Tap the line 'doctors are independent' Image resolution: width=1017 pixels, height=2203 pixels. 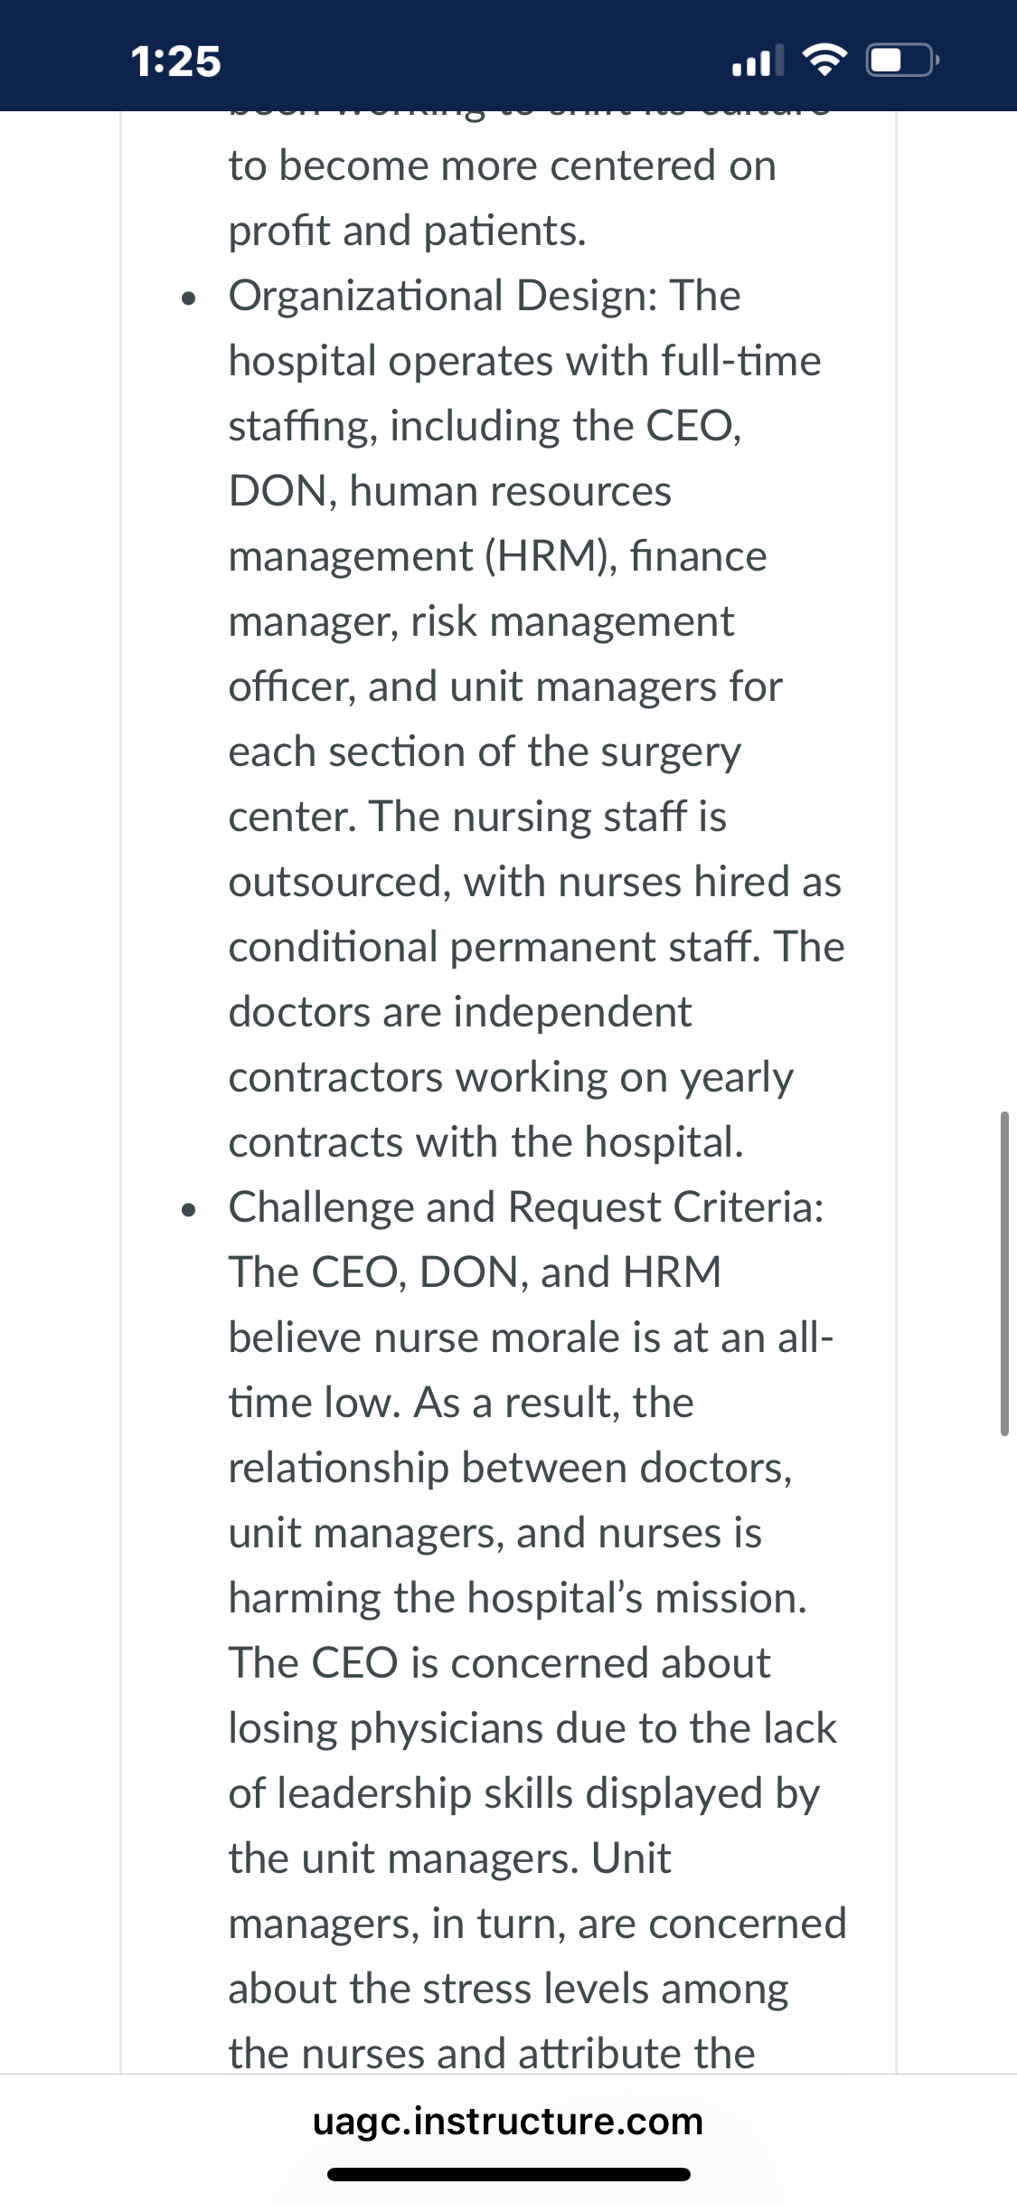coord(460,1012)
